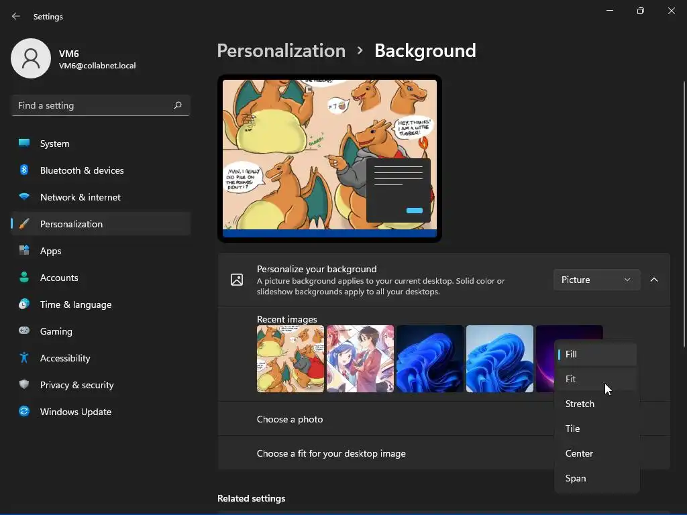Viewport: 687px width, 515px height.
Task: Click the picture icon beside Personalize your background
Action: pyautogui.click(x=237, y=280)
